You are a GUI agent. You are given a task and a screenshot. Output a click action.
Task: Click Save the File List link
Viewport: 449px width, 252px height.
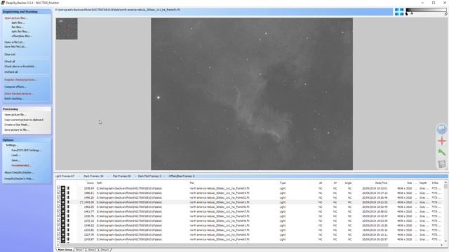click(x=15, y=47)
